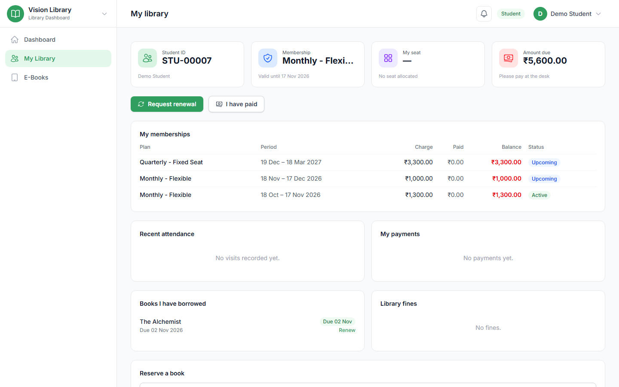Click the ₹5,600.00 amount due value
Screen dimensions: 619x387
pyautogui.click(x=545, y=61)
